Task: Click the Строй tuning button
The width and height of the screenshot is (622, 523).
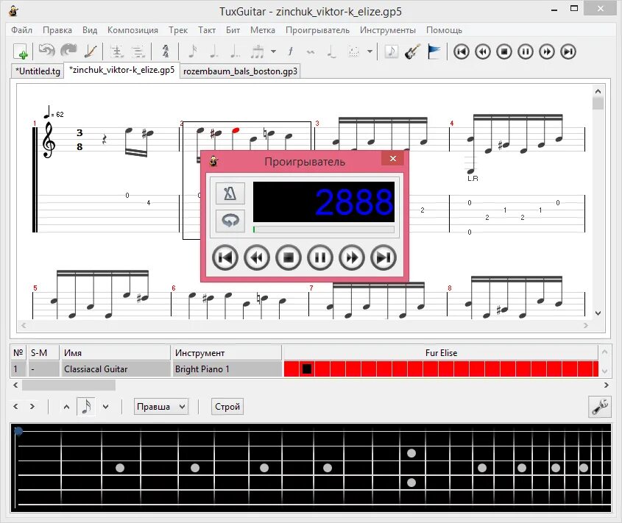Action: (x=227, y=407)
